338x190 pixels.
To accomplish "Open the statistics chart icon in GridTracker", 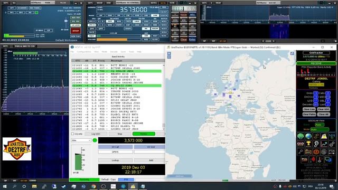I will coord(324,144).
